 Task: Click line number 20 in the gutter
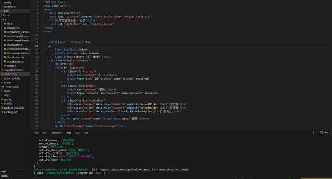point(37,71)
